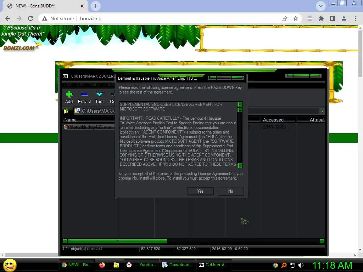Click the page scroll down arrow

360,250
